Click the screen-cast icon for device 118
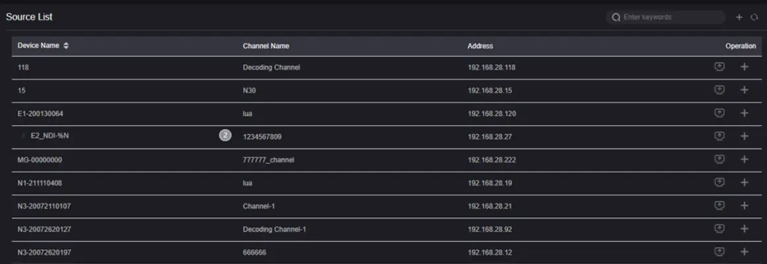 (x=720, y=67)
